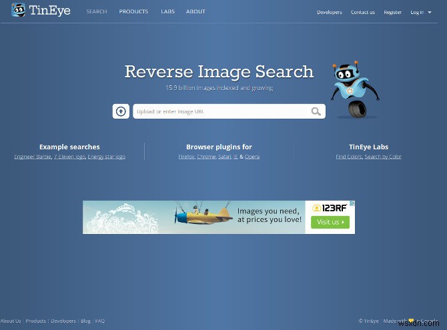Open the Blog footer link
Viewport: 447px width, 330px height.
[85, 321]
